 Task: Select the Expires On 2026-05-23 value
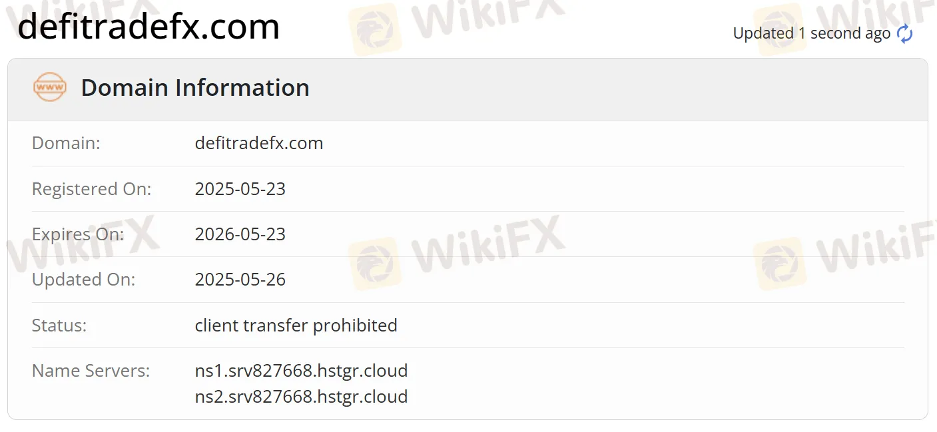(x=240, y=234)
